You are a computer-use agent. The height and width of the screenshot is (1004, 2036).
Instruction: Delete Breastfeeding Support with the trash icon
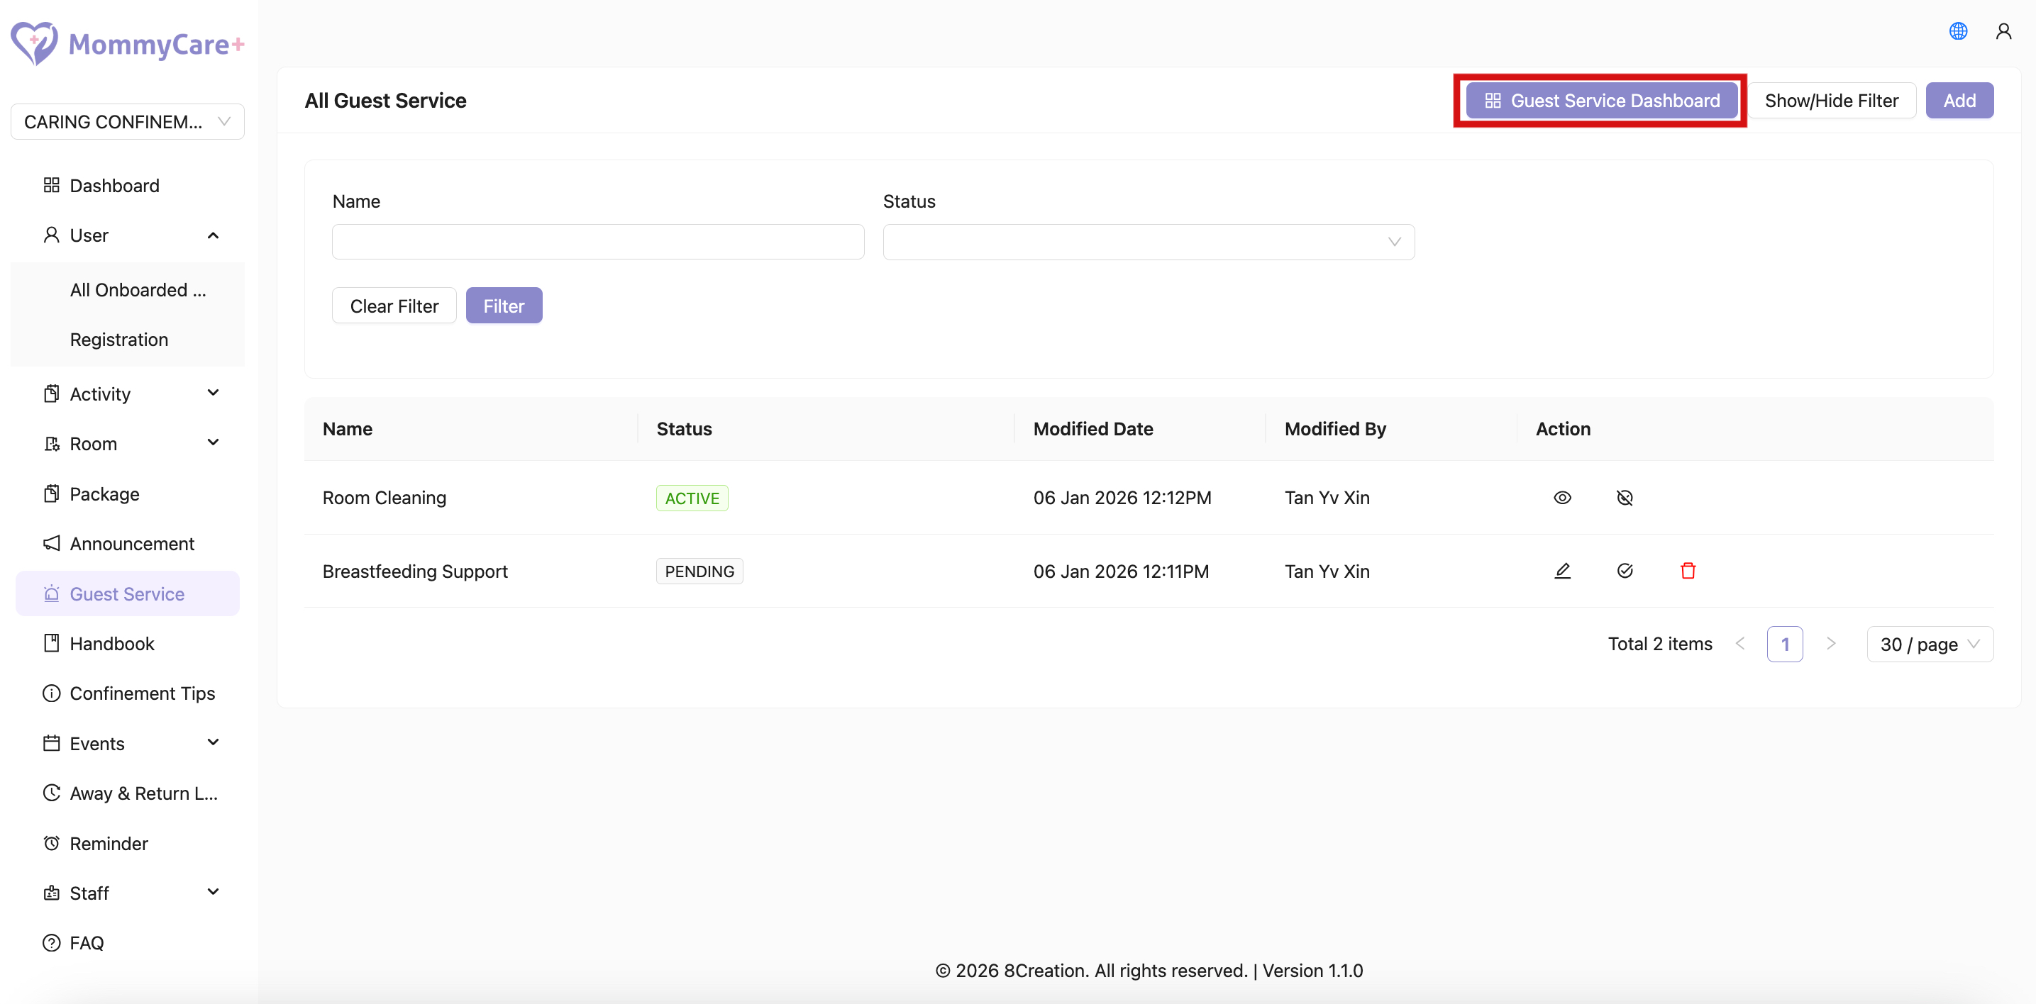pyautogui.click(x=1688, y=570)
